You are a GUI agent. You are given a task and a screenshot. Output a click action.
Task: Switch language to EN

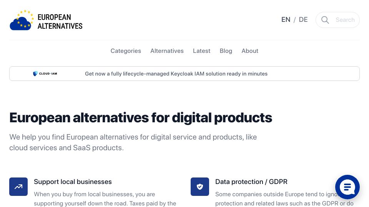click(x=286, y=20)
